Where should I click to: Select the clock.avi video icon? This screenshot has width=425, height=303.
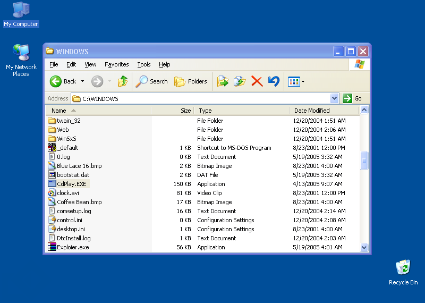coord(52,193)
